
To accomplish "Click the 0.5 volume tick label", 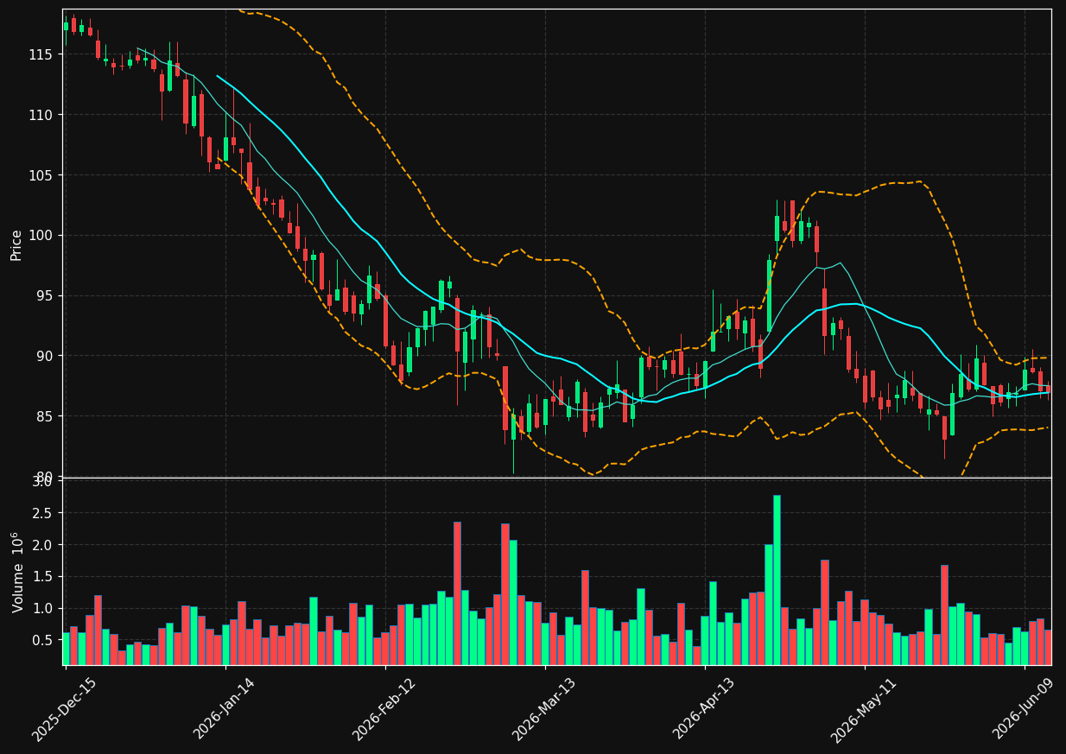I will click(42, 640).
